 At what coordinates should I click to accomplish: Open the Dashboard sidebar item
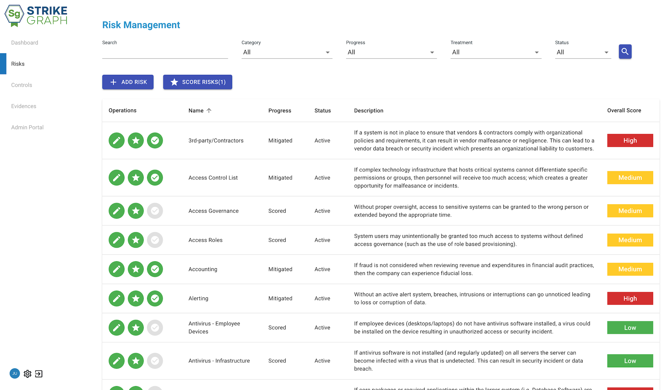click(24, 43)
